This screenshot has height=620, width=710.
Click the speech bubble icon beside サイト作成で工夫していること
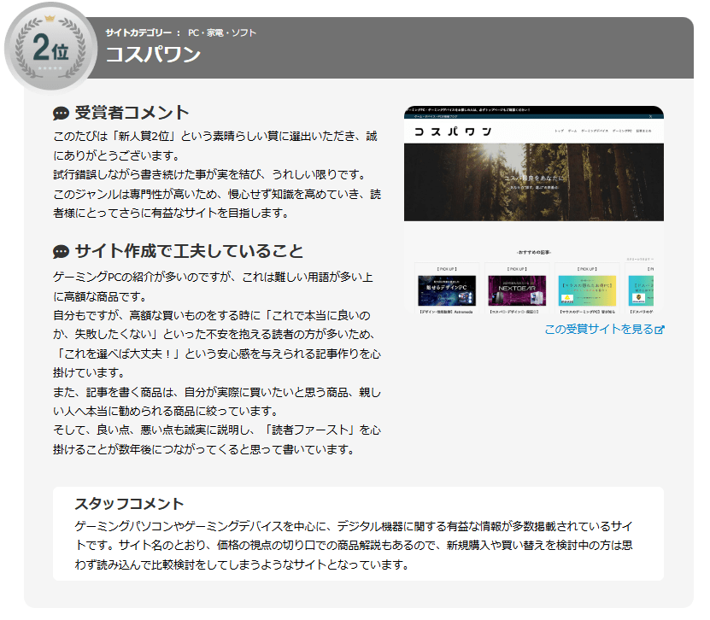61,252
